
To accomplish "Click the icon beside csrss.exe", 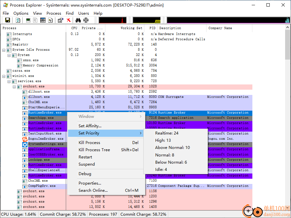I will tap(9, 71).
